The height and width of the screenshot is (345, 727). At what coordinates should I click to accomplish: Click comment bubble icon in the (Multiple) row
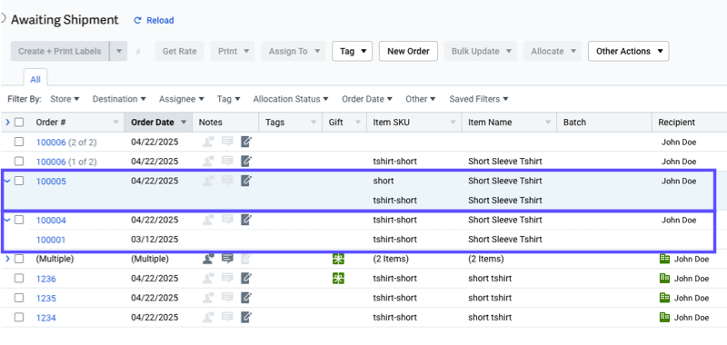[227, 259]
